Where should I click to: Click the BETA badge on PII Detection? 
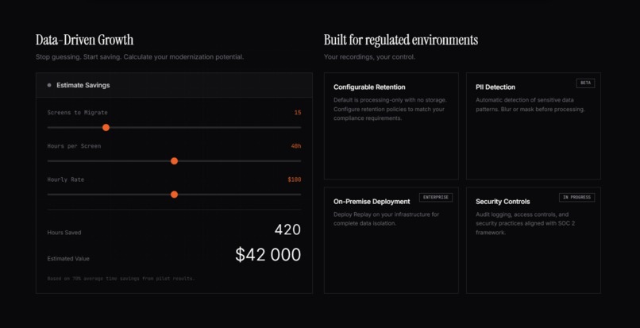point(585,83)
